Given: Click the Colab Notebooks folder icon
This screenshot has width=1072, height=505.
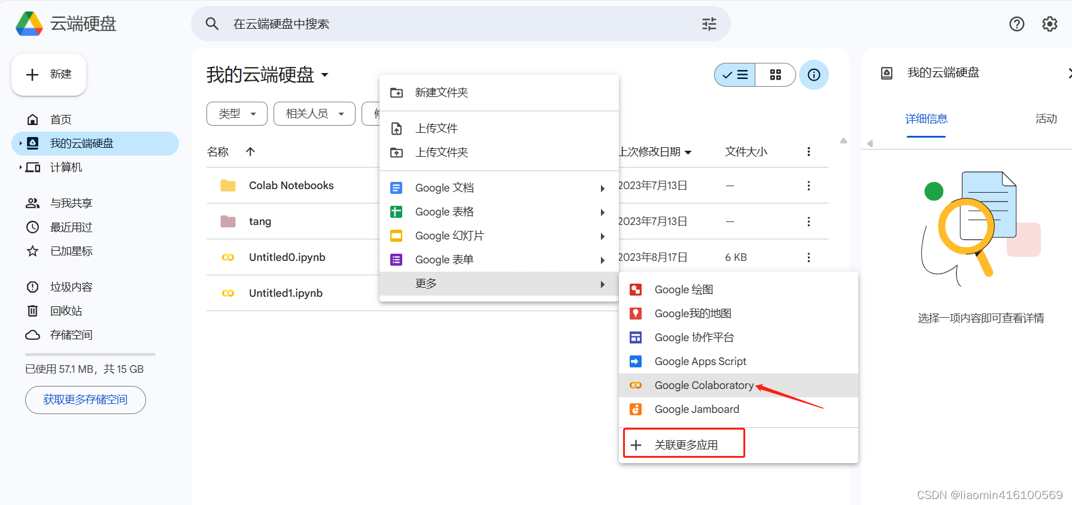Looking at the screenshot, I should pyautogui.click(x=228, y=185).
